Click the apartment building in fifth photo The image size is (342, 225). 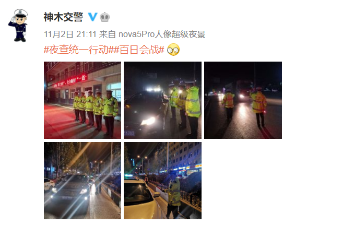(x=185, y=156)
